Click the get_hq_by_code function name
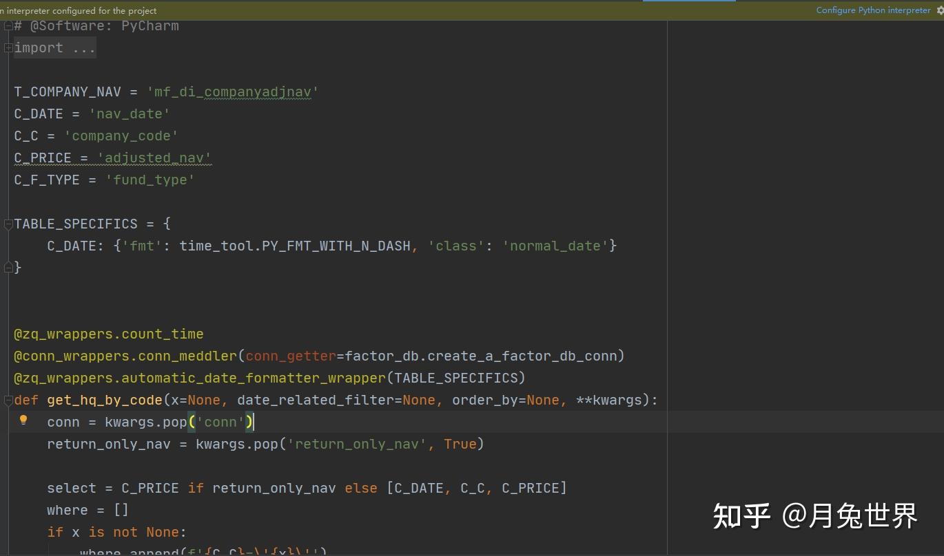This screenshot has width=944, height=556. pyautogui.click(x=105, y=400)
